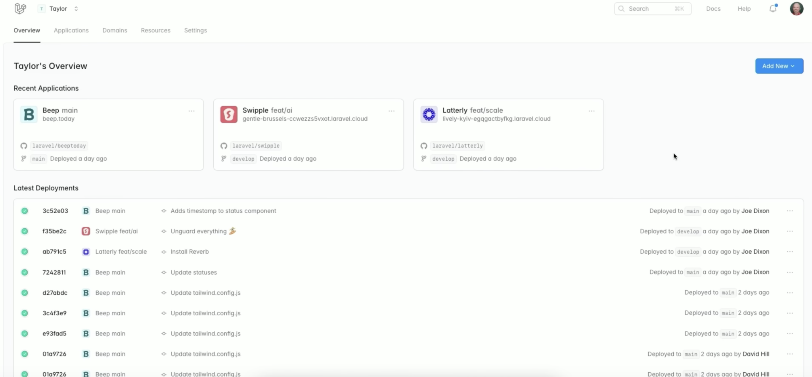This screenshot has width=812, height=377.
Task: Open more options on the Swipple card
Action: pyautogui.click(x=391, y=111)
